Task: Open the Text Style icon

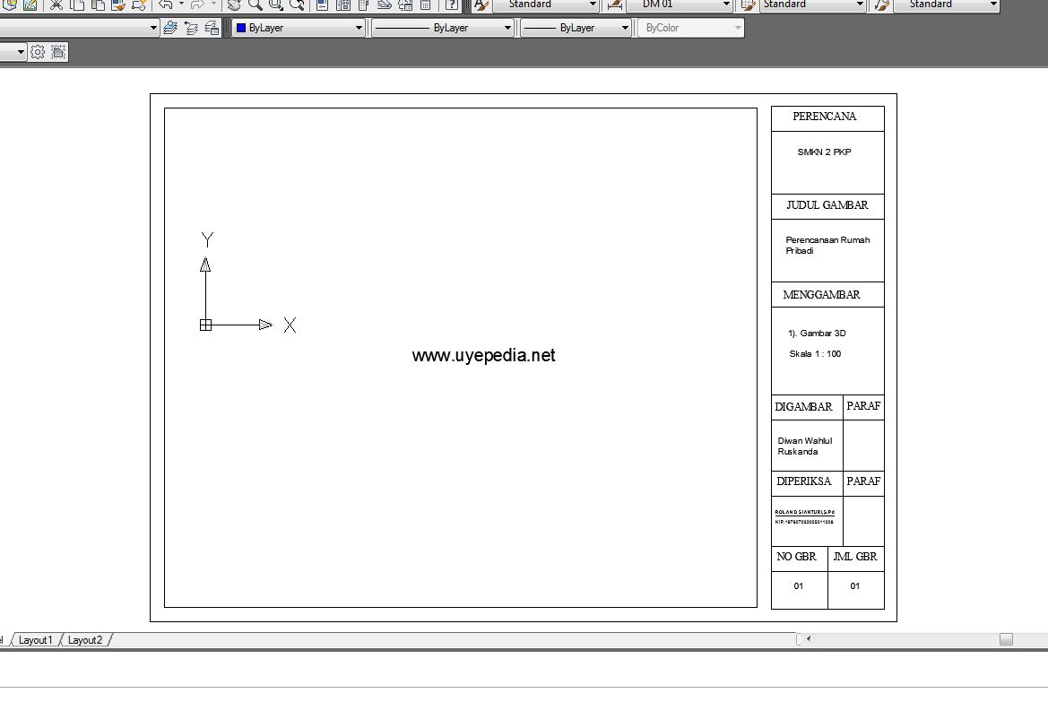Action: point(481,4)
